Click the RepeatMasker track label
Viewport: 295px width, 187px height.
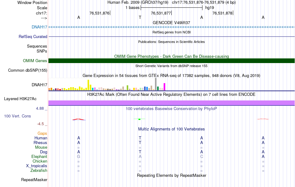click(x=34, y=180)
